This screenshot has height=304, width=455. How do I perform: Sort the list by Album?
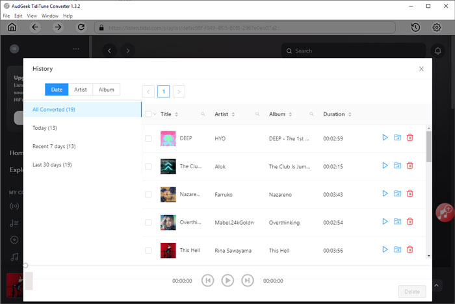tap(290, 114)
